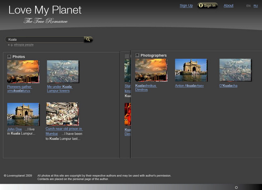
Task: Click the camera icon beside Photos heading
Action: [x=9, y=56]
